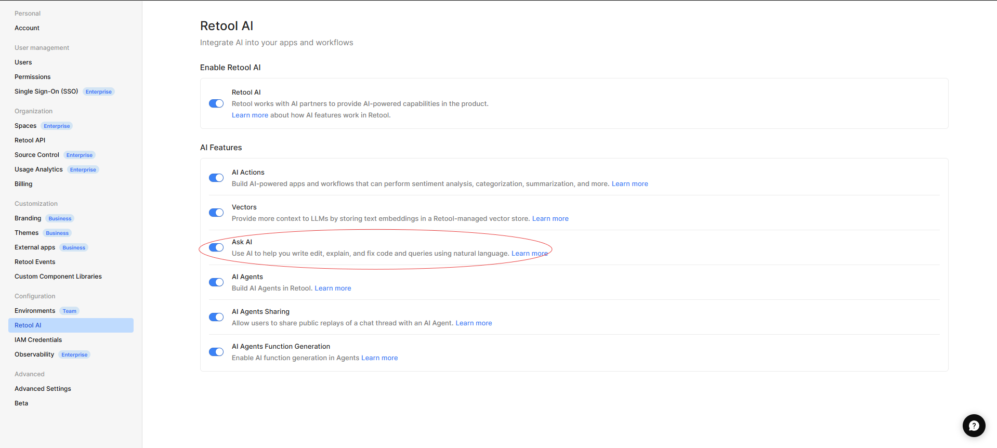997x448 pixels.
Task: Click Enterprise badge beside Observability
Action: click(x=74, y=354)
